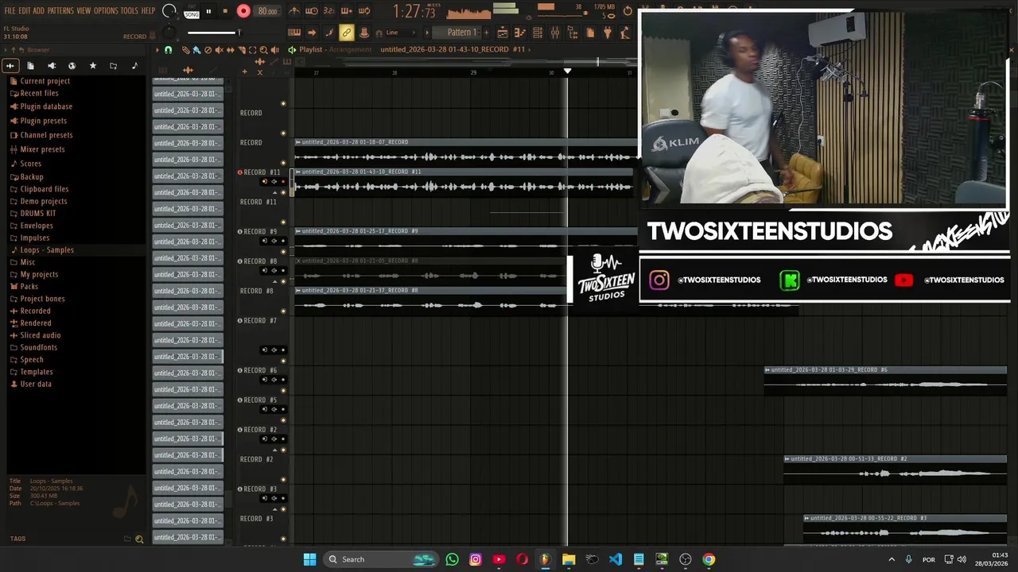This screenshot has height=572, width=1018.
Task: Mute the RECORD #9 track speaker icon
Action: 274,241
